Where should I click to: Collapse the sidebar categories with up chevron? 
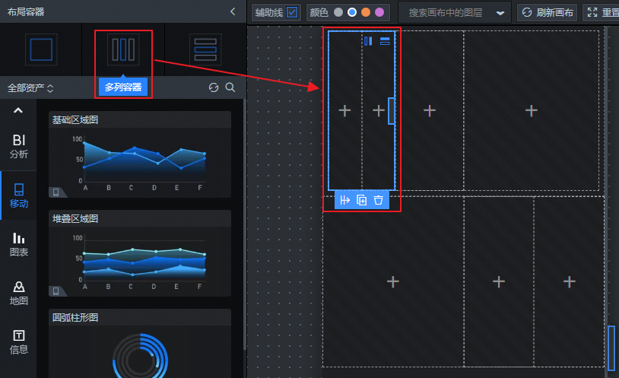[18, 110]
